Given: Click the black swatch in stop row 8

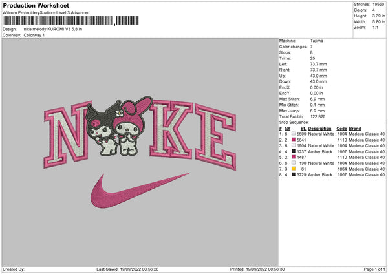Looking at the screenshot, I should click(294, 174).
